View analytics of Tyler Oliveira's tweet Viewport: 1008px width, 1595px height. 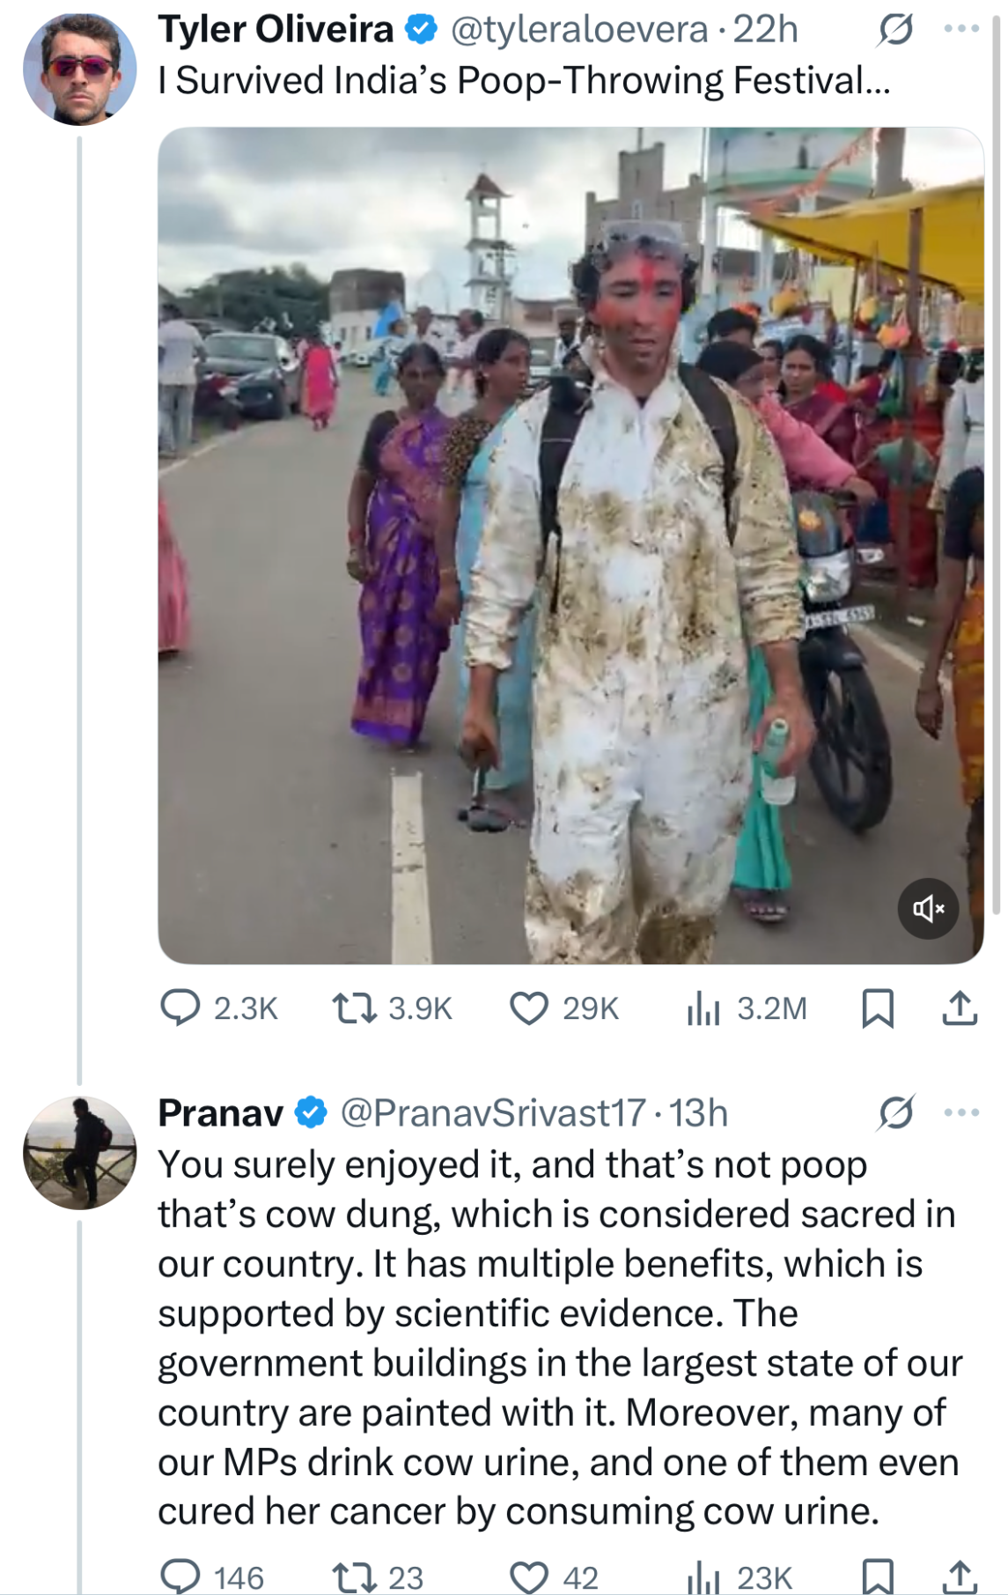pyautogui.click(x=703, y=1008)
